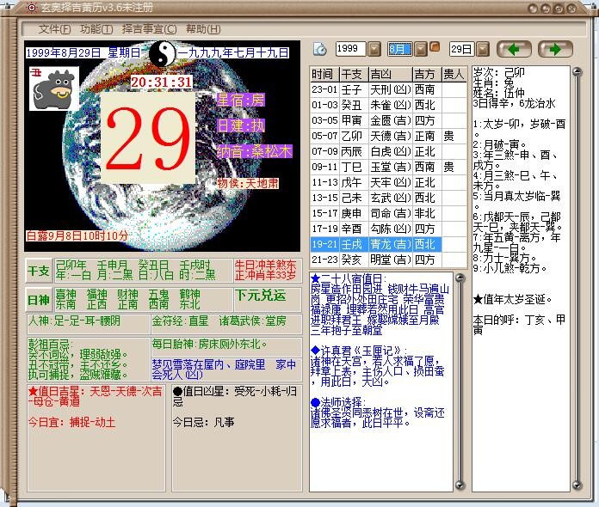The image size is (599, 507).
Task: Open the 功能(T) menu
Action: pos(96,29)
